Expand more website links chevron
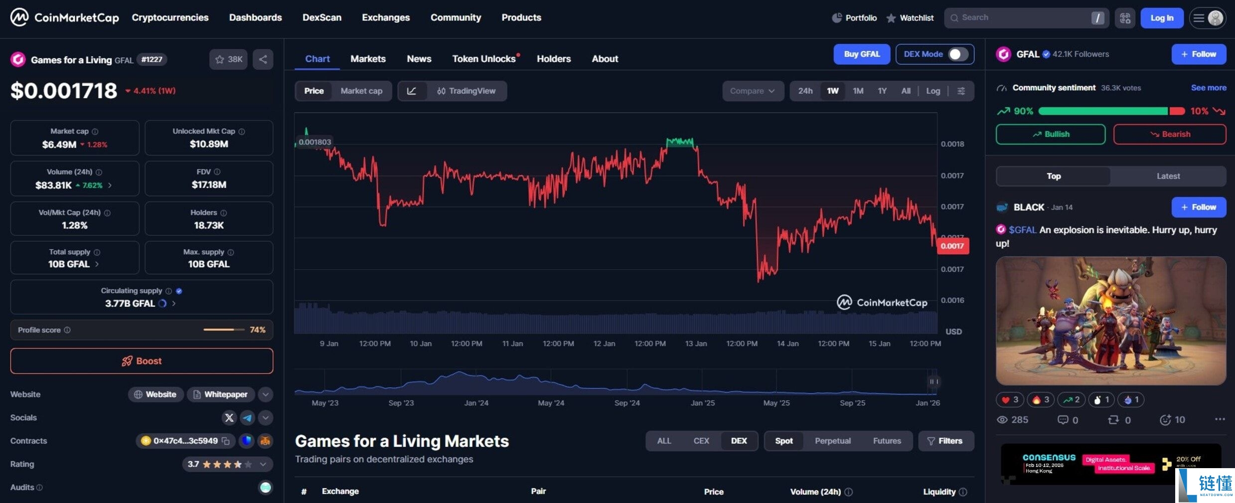1235x503 pixels. pyautogui.click(x=266, y=394)
